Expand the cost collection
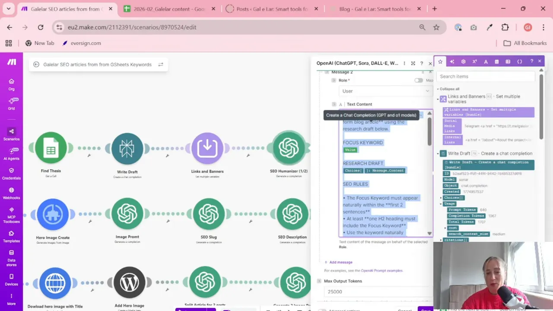The width and height of the screenshot is (553, 311). [445, 228]
